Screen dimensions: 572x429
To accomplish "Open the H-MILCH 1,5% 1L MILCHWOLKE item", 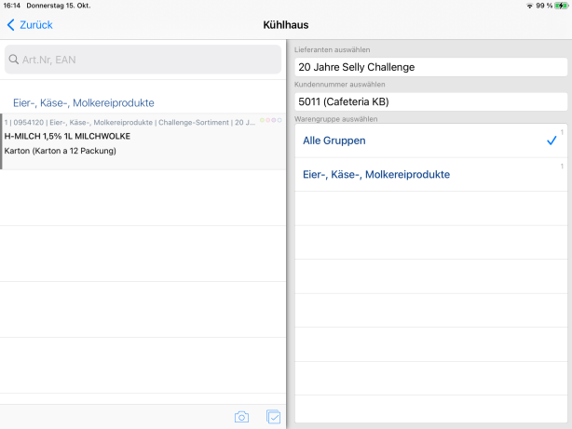I will pyautogui.click(x=67, y=136).
